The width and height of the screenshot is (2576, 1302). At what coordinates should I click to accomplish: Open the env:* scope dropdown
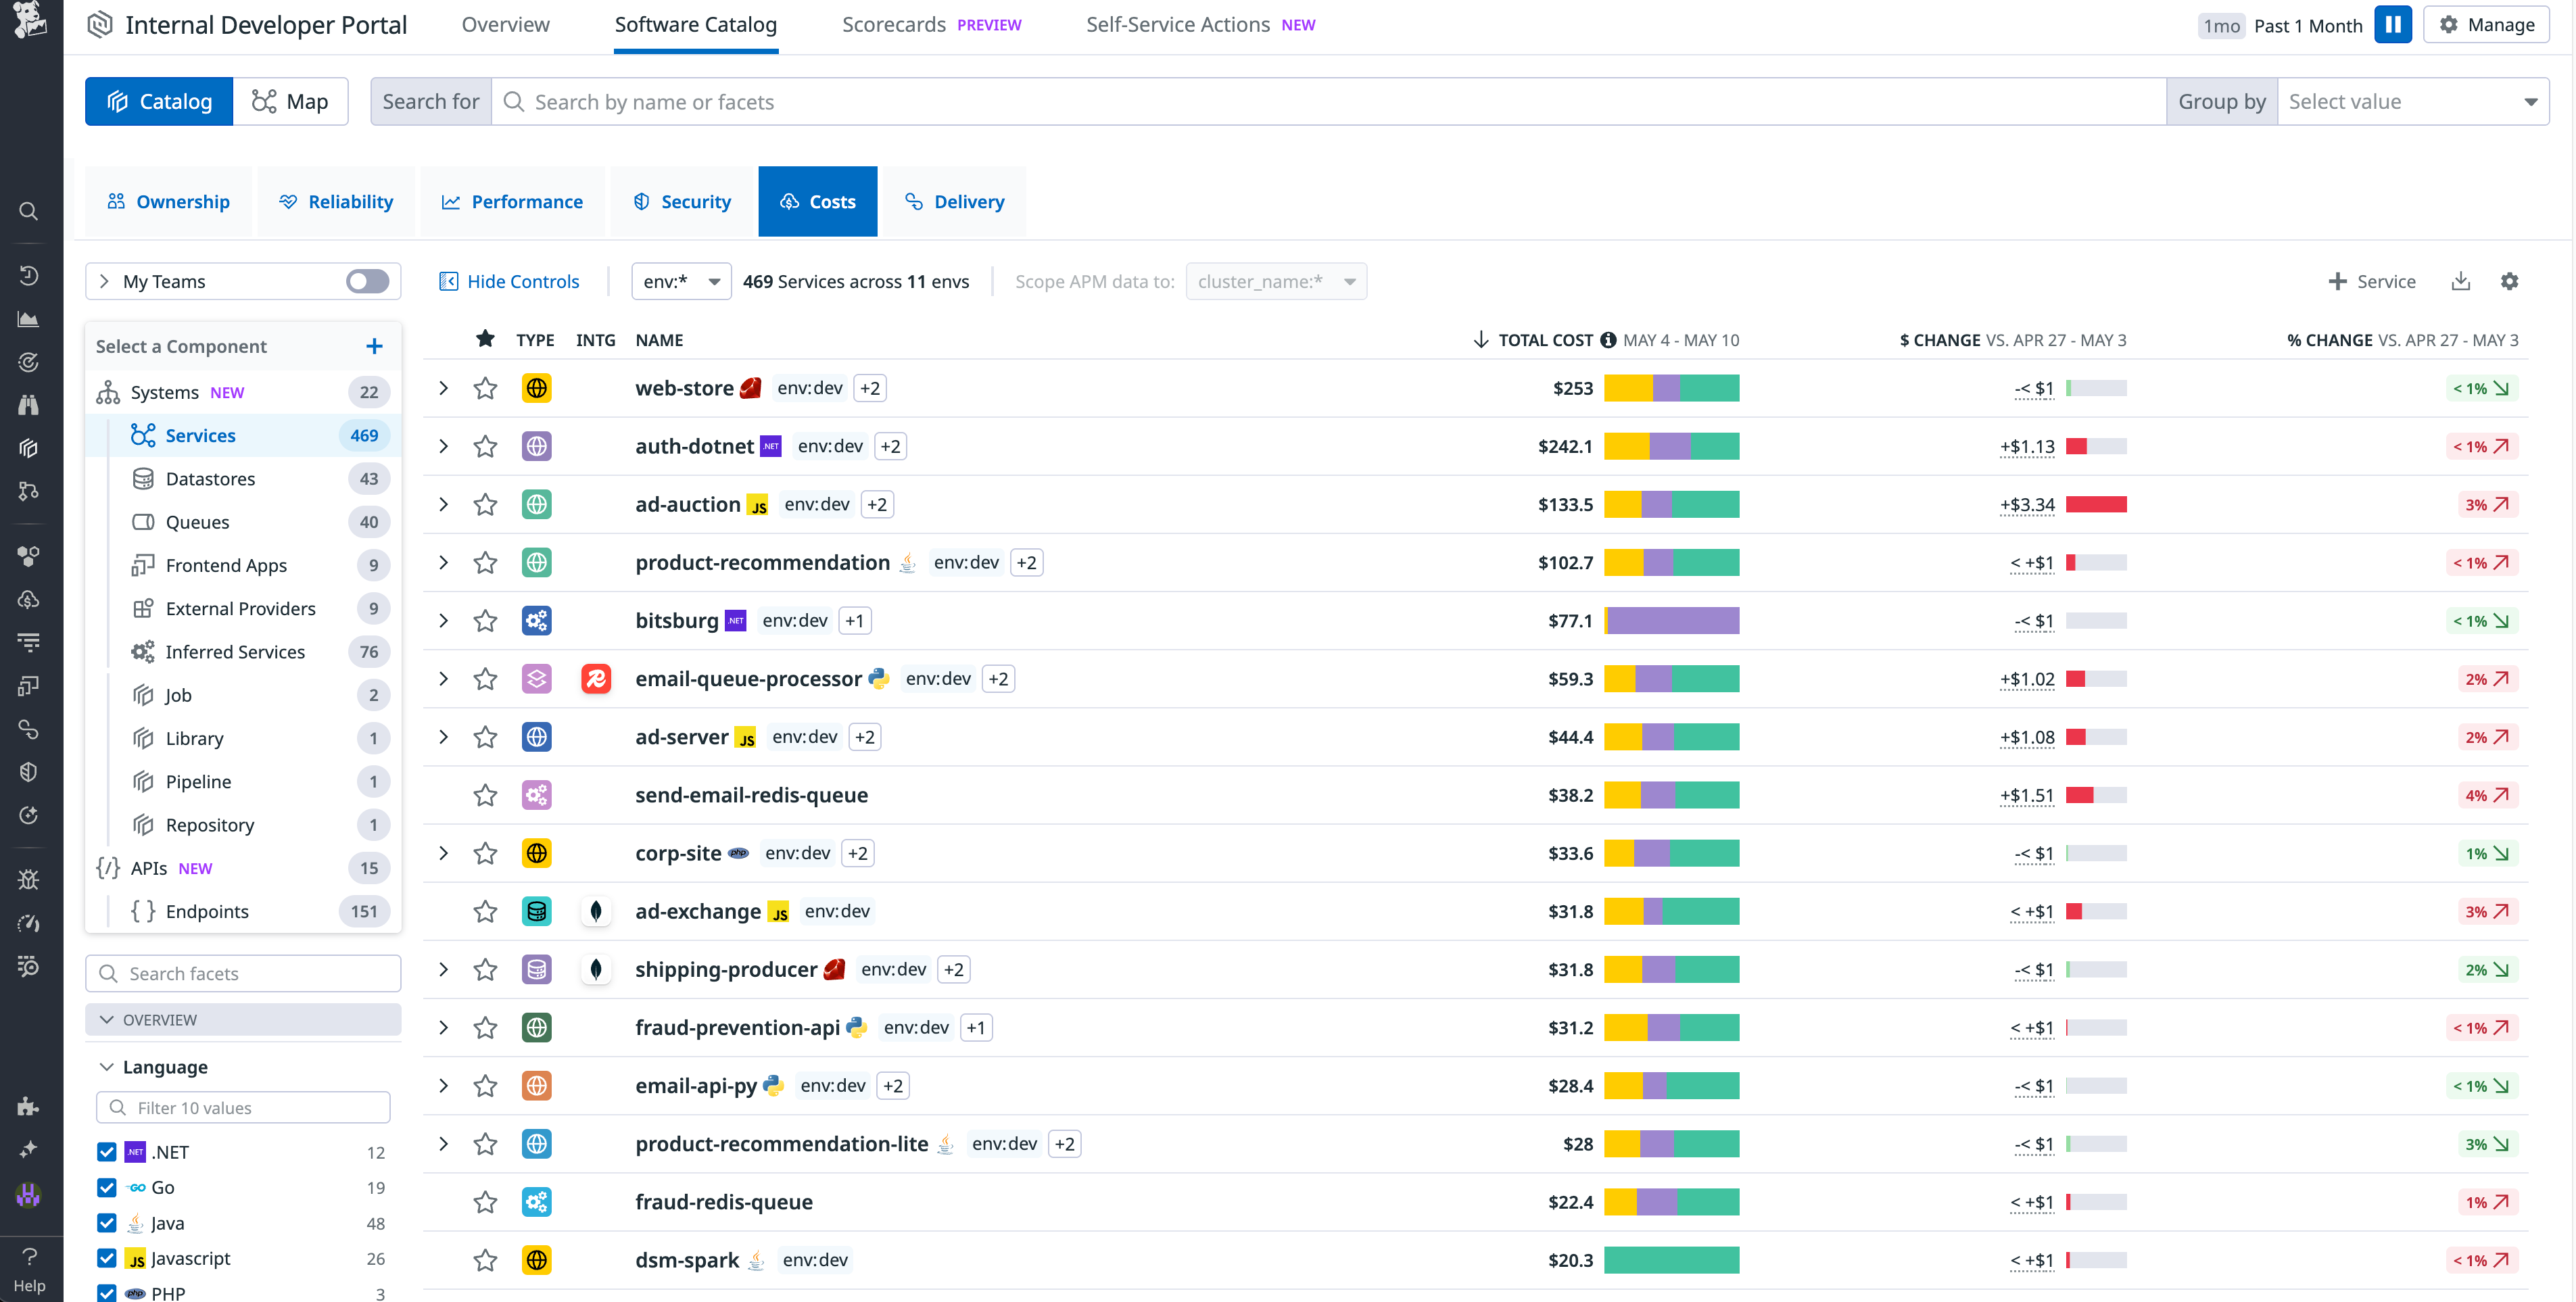click(681, 281)
